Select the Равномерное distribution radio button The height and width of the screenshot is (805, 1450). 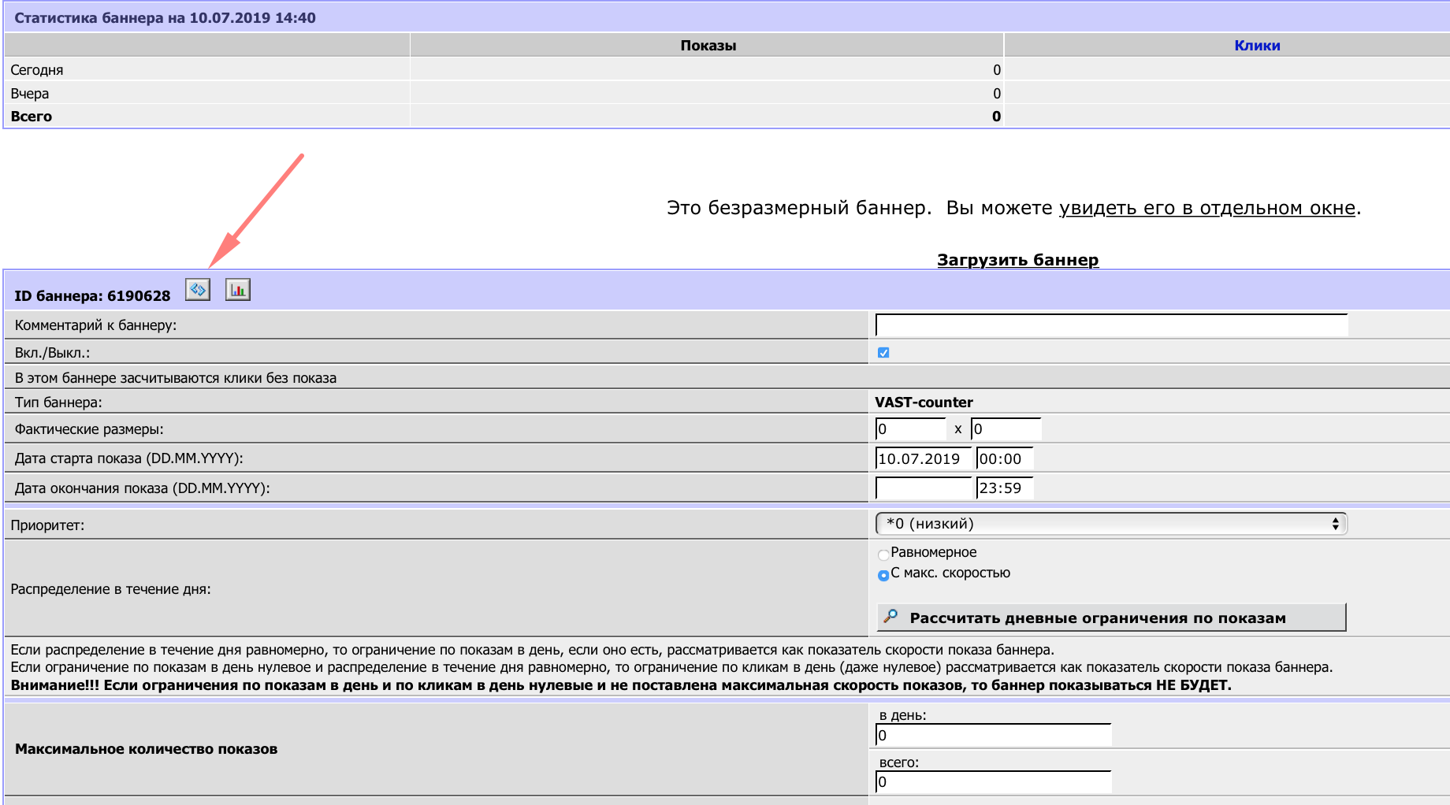coord(883,555)
